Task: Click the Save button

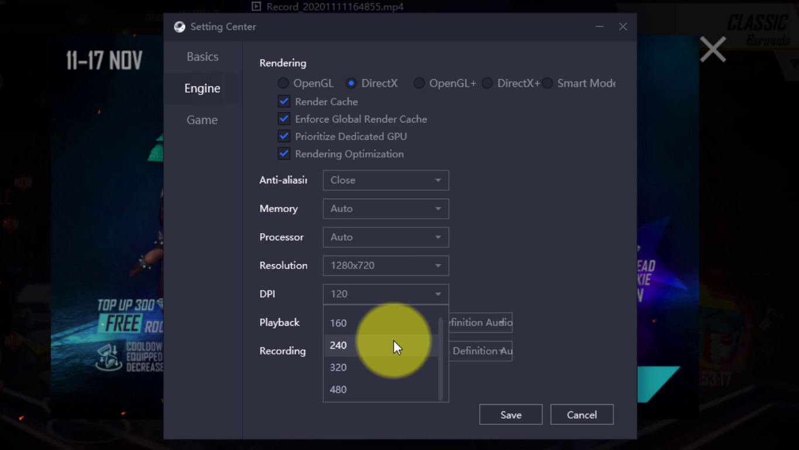Action: pos(511,415)
